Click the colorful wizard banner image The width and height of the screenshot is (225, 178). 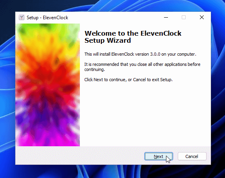pos(48,85)
